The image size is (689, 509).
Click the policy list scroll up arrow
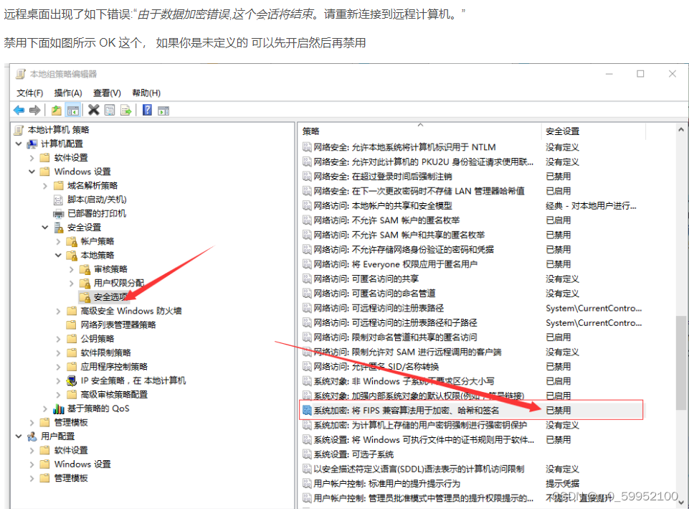[x=680, y=130]
